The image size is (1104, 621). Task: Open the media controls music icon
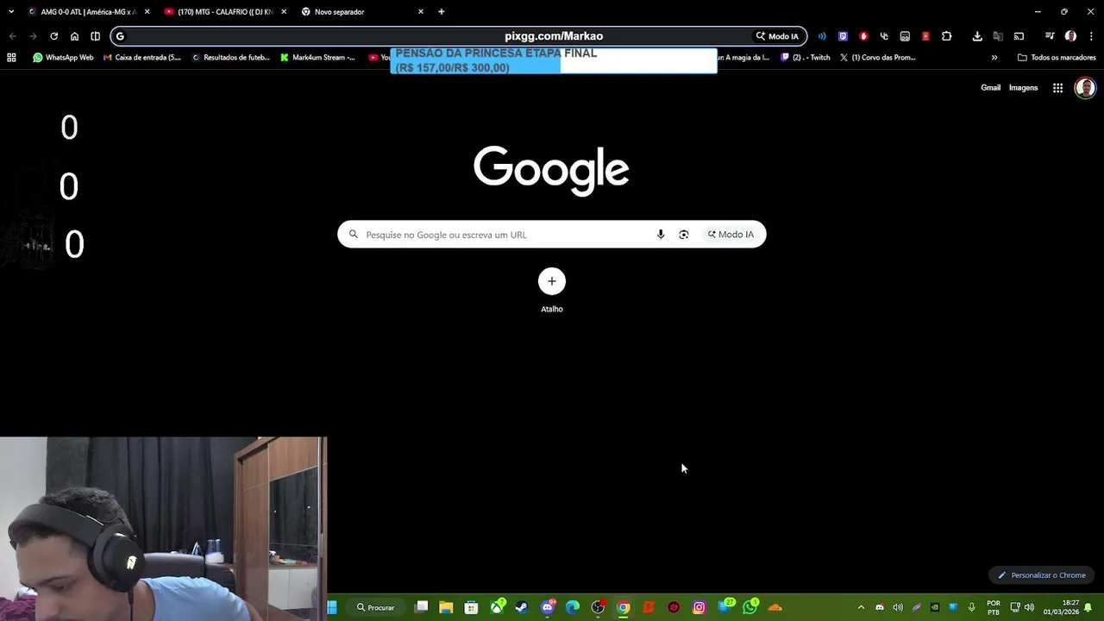pos(1050,36)
